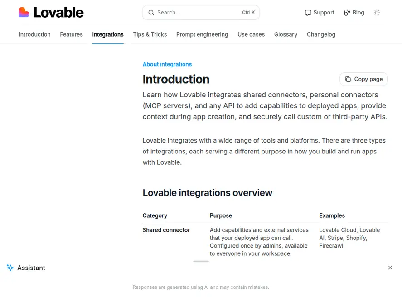This screenshot has height=301, width=402.
Task: Open the About integrations link
Action: point(167,64)
